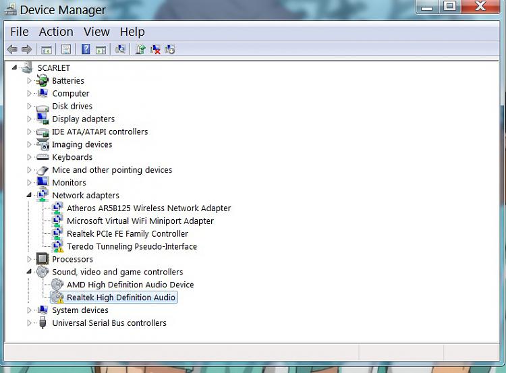Expand the Imaging devices arrow
The height and width of the screenshot is (373, 506).
click(29, 144)
